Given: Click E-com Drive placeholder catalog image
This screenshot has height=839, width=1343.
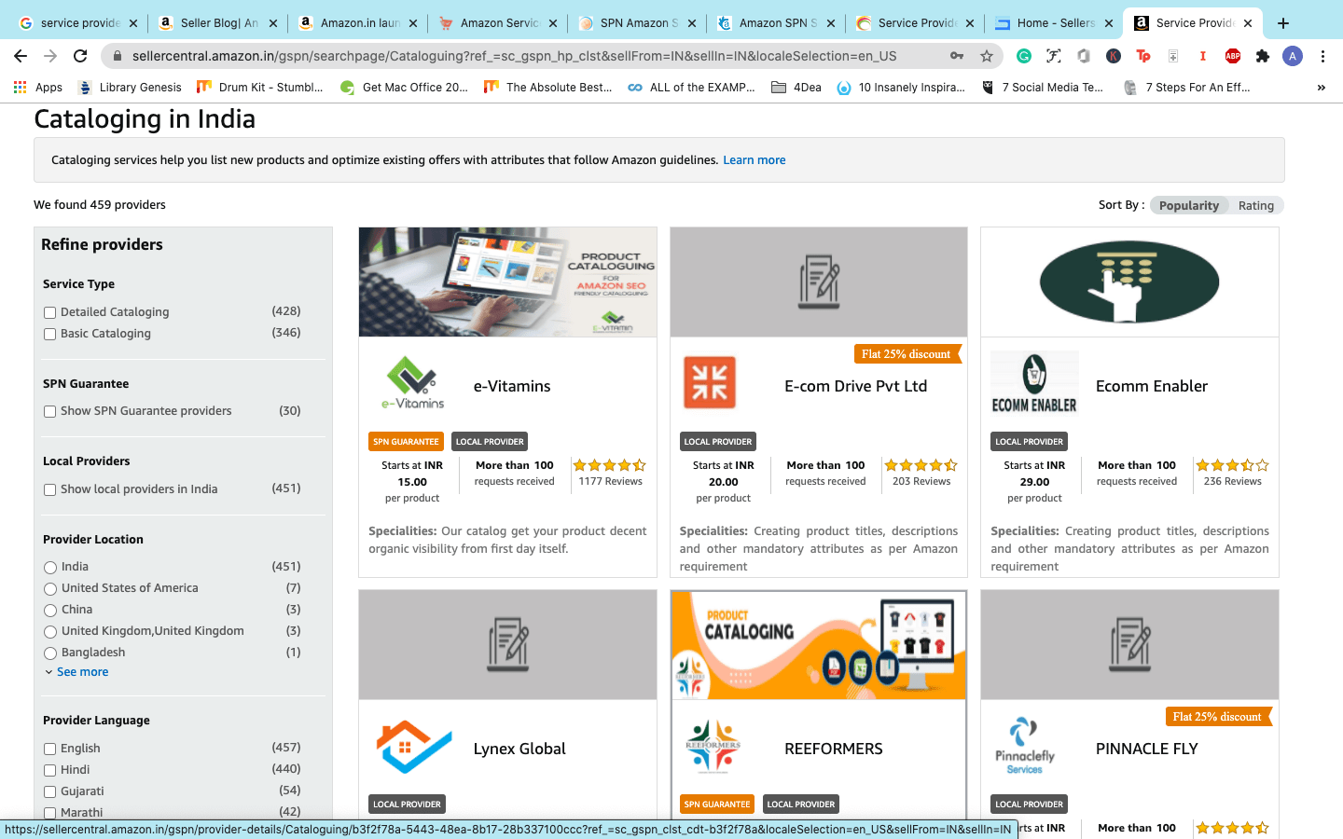Looking at the screenshot, I should [819, 282].
